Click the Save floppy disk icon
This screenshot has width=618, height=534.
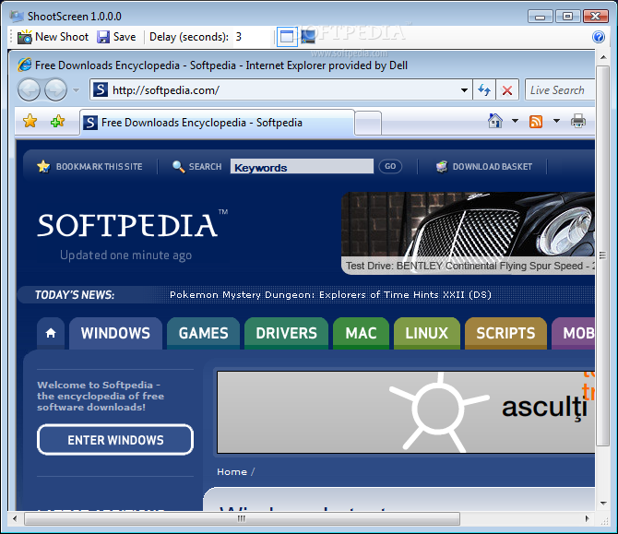(x=103, y=37)
